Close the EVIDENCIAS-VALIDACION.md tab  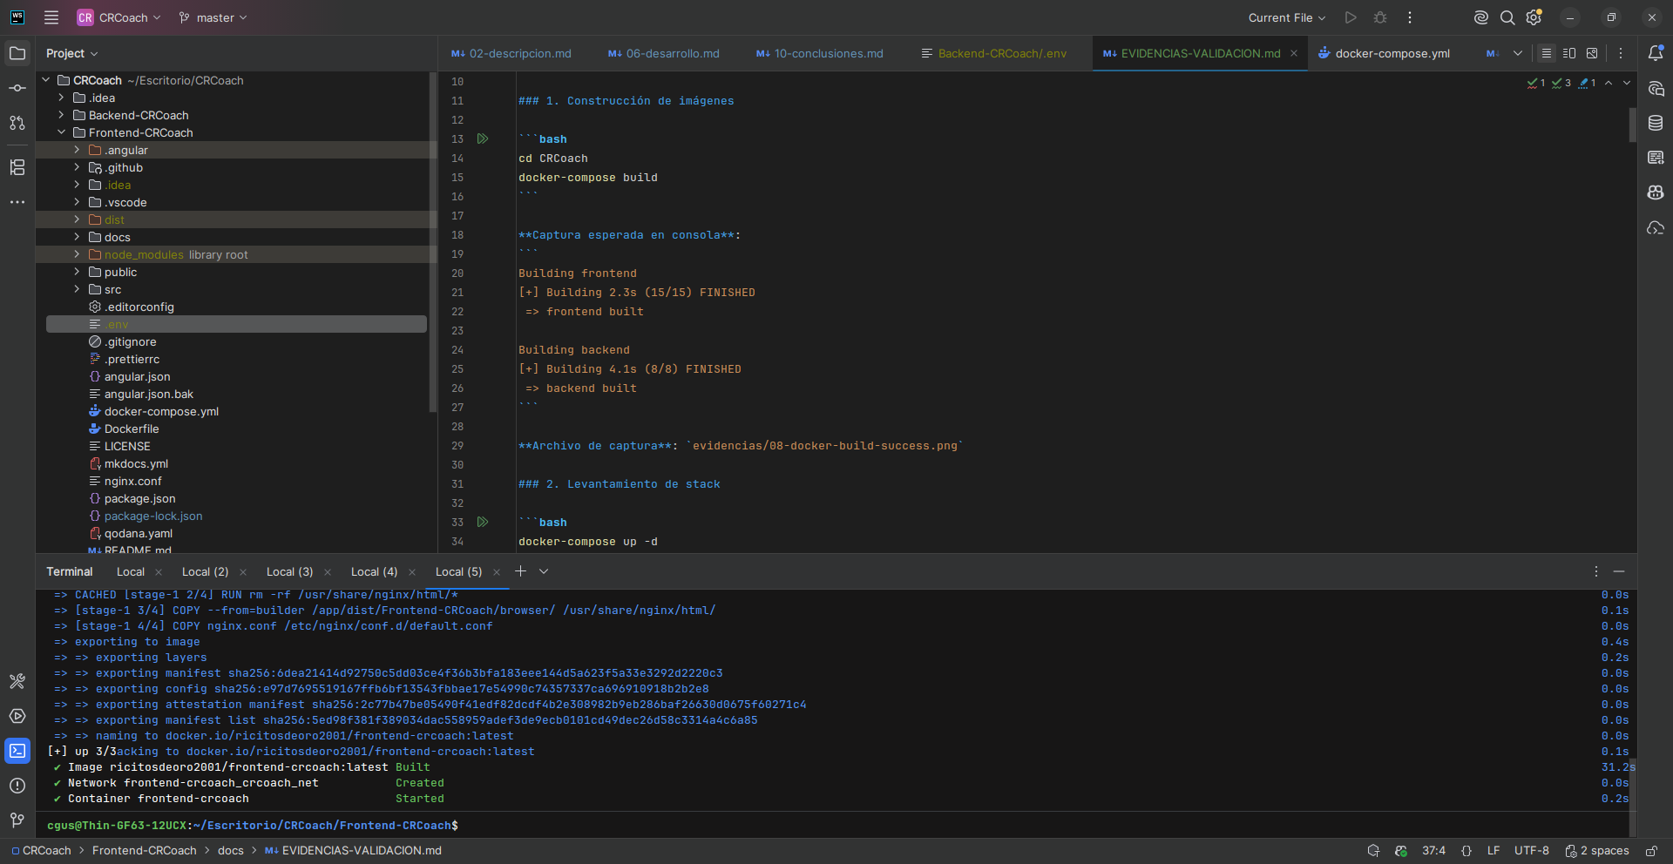coord(1294,53)
